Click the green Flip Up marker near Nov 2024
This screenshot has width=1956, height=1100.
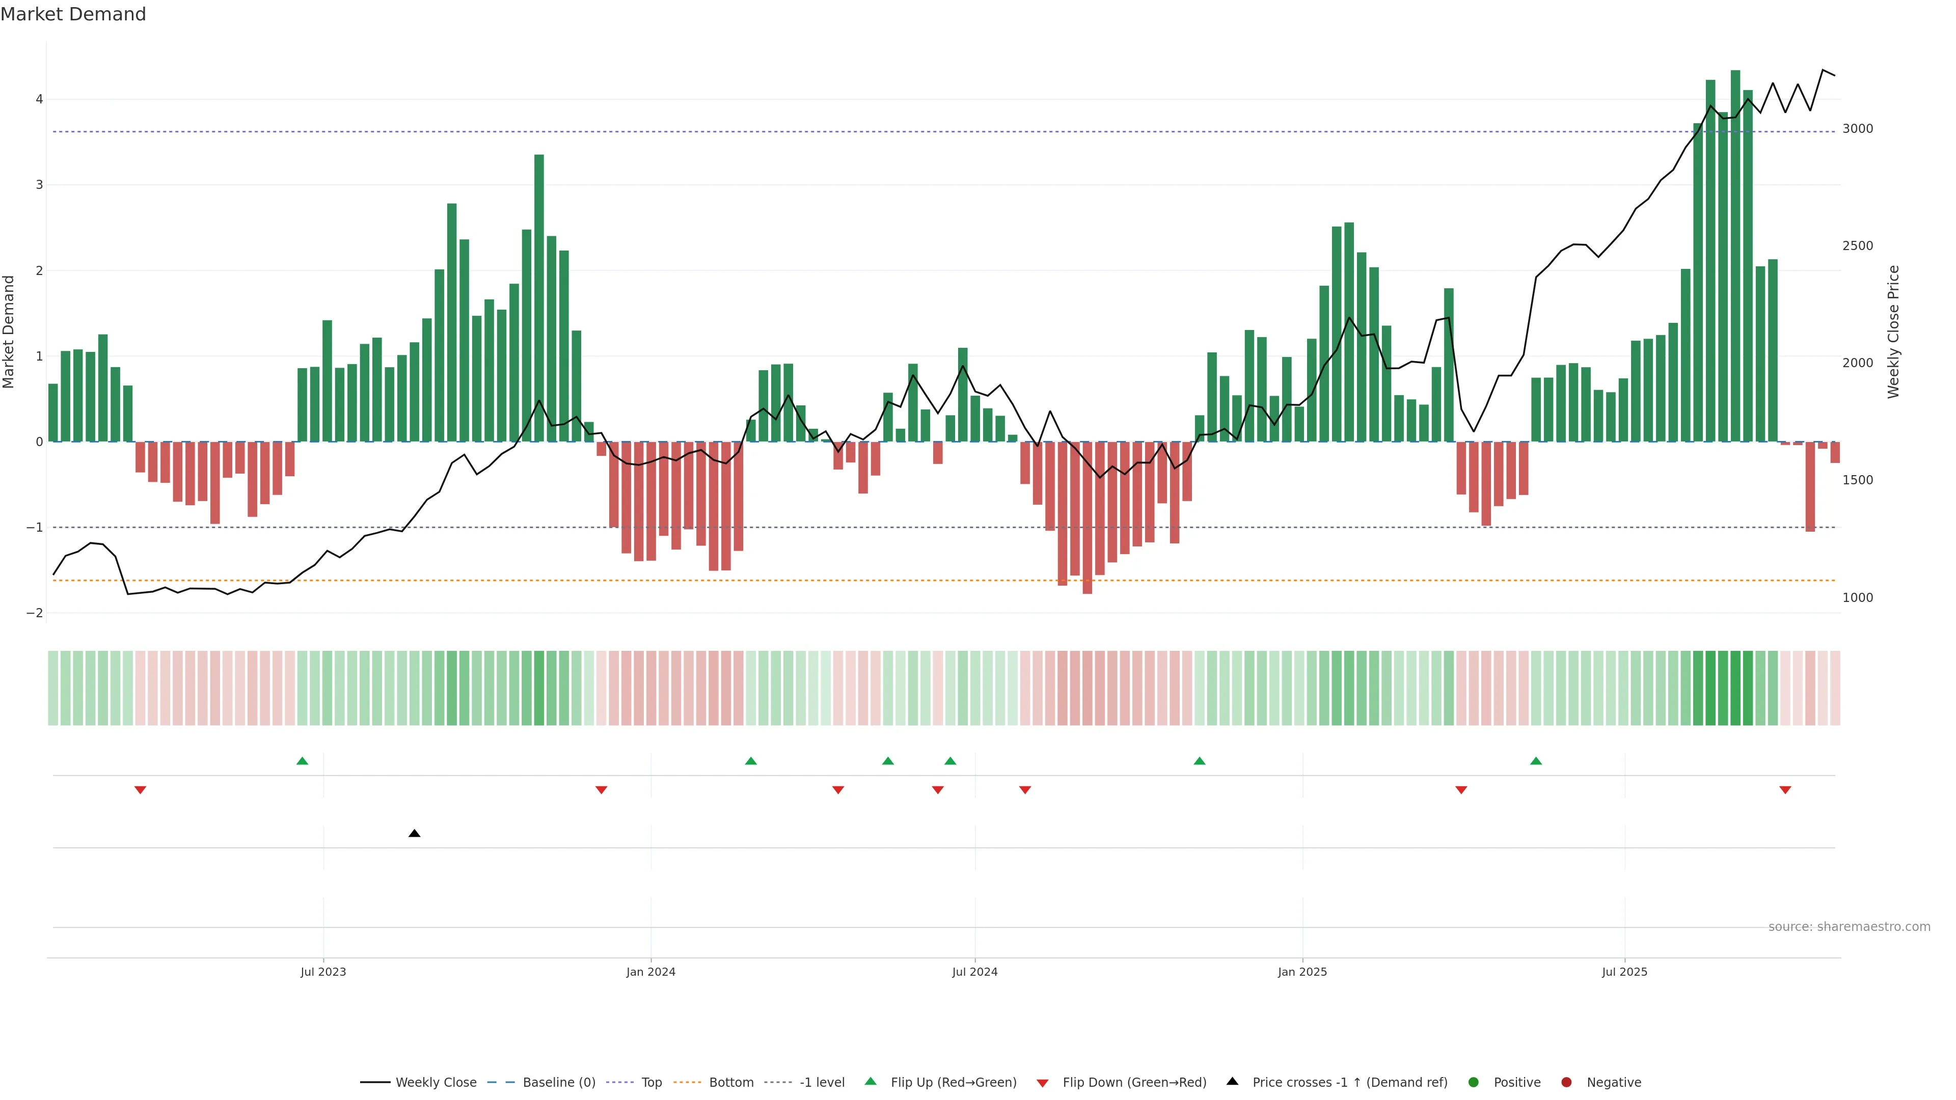tap(1199, 761)
